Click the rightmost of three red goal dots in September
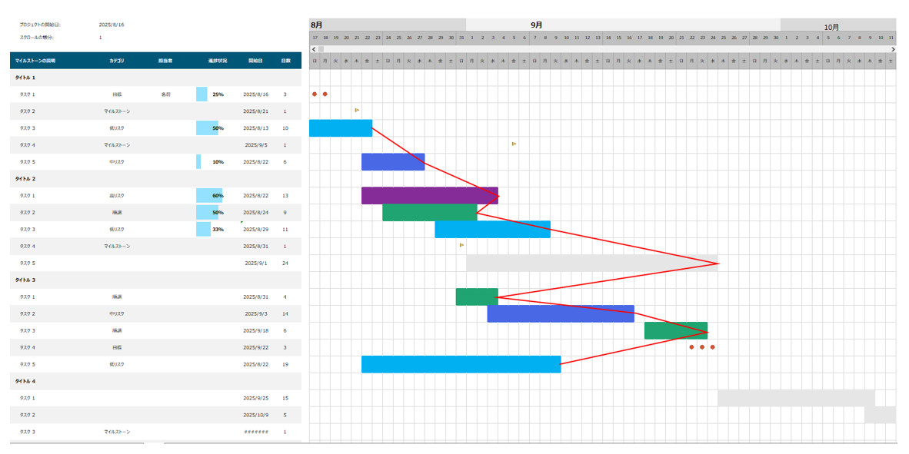 (x=713, y=347)
